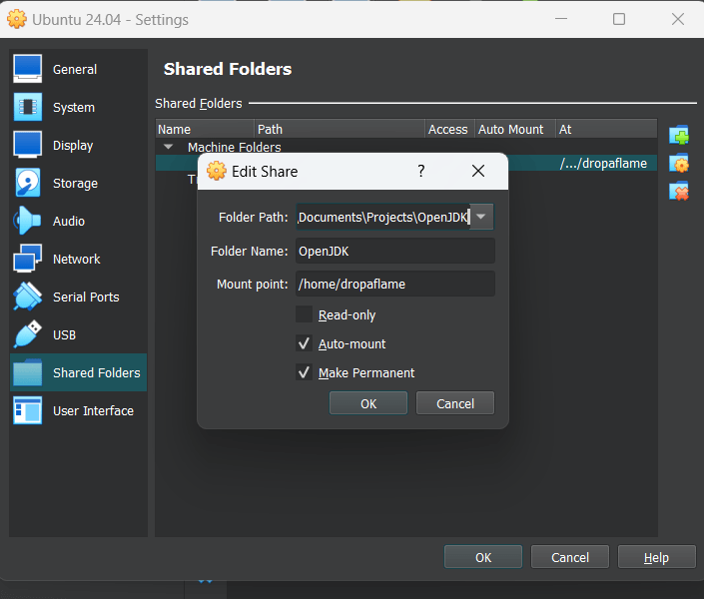704x599 pixels.
Task: Click the Folder Path text field
Action: [382, 217]
